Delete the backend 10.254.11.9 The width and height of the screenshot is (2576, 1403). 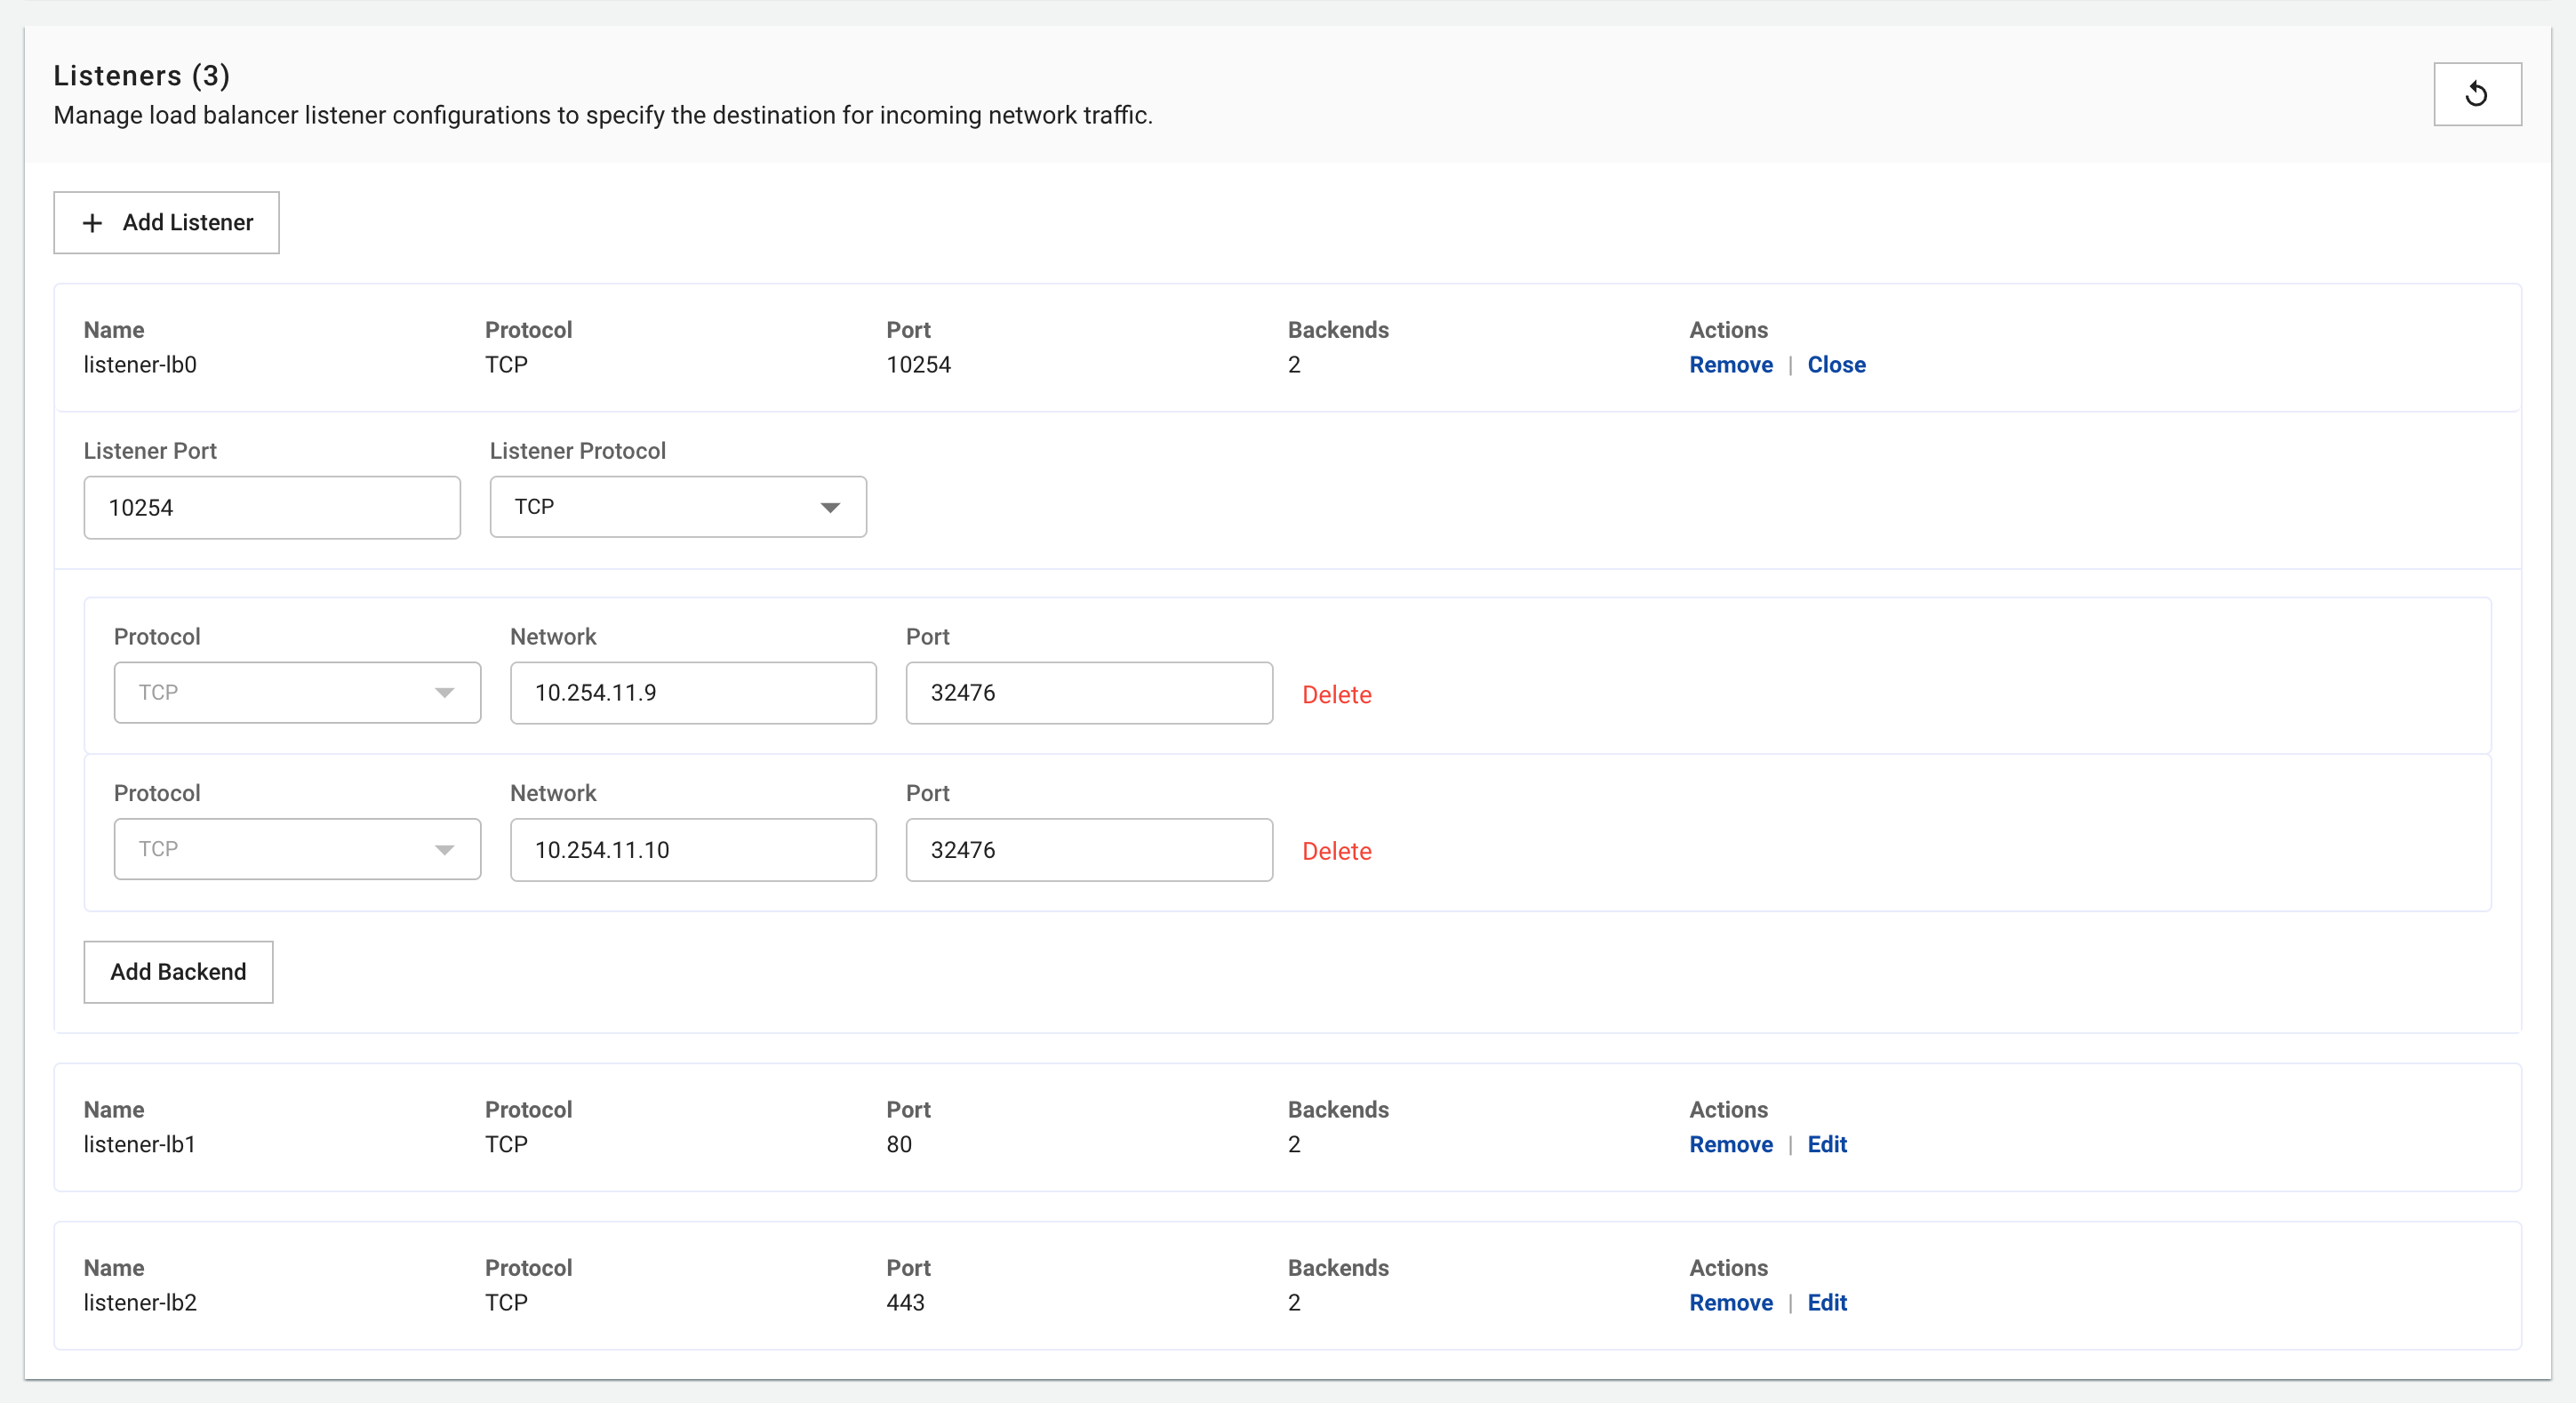(x=1336, y=695)
